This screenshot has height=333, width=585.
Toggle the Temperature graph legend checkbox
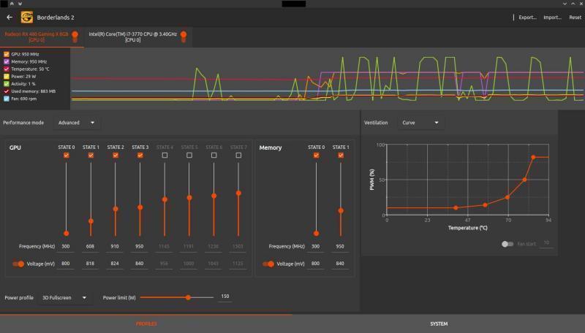pyautogui.click(x=7, y=69)
